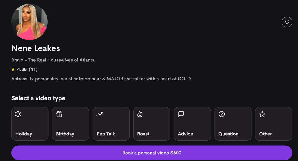This screenshot has width=298, height=161.
Task: Choose the Birthday video type label
Action: tap(65, 134)
